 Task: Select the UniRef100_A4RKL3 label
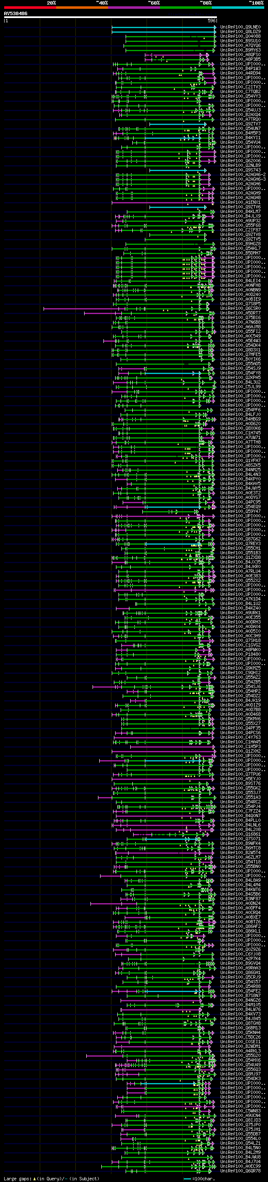point(240,1051)
